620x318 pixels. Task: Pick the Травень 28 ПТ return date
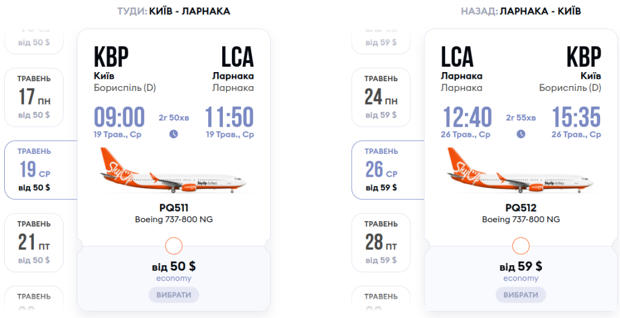(x=381, y=242)
